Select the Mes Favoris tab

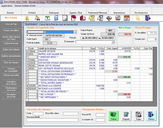click(x=11, y=18)
